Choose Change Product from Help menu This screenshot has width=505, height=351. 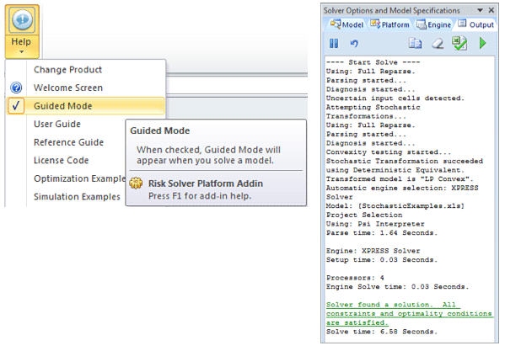coord(67,70)
